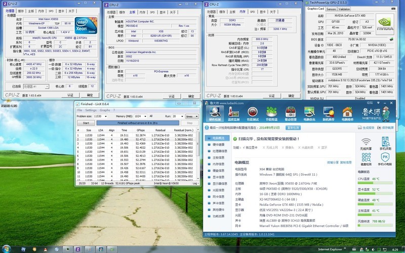Open the Windows Start orb
The width and height of the screenshot is (405, 253).
pyautogui.click(x=6, y=249)
